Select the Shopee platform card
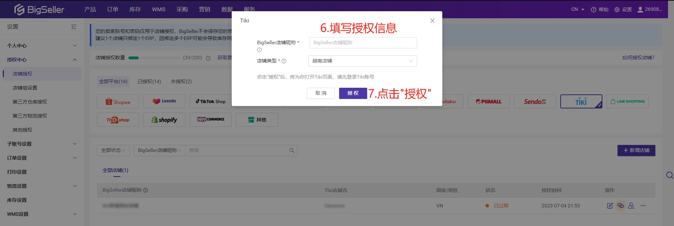The width and height of the screenshot is (674, 226). click(x=118, y=101)
